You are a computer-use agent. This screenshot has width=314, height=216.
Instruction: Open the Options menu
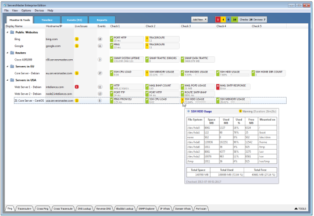pos(26,10)
